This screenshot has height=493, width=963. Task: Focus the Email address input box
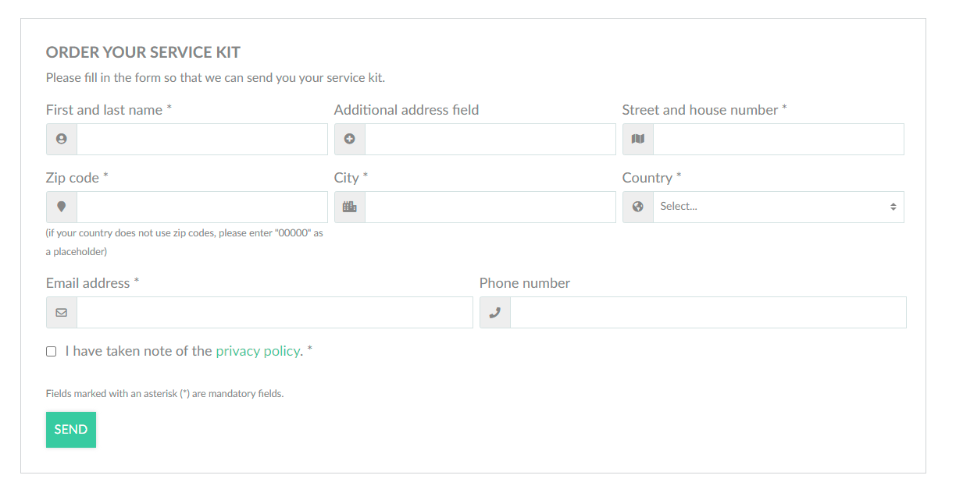click(x=275, y=312)
